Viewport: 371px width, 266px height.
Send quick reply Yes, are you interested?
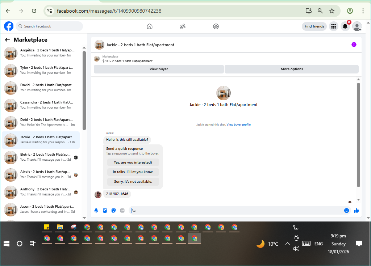point(133,162)
